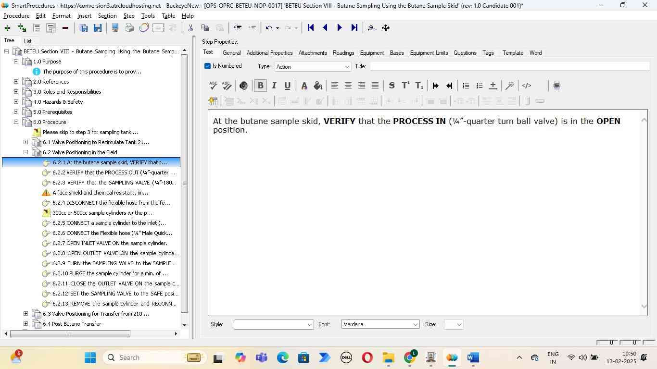
Task: Collapse the 6.2 Valve Positioning in the Field node
Action: [x=26, y=152]
